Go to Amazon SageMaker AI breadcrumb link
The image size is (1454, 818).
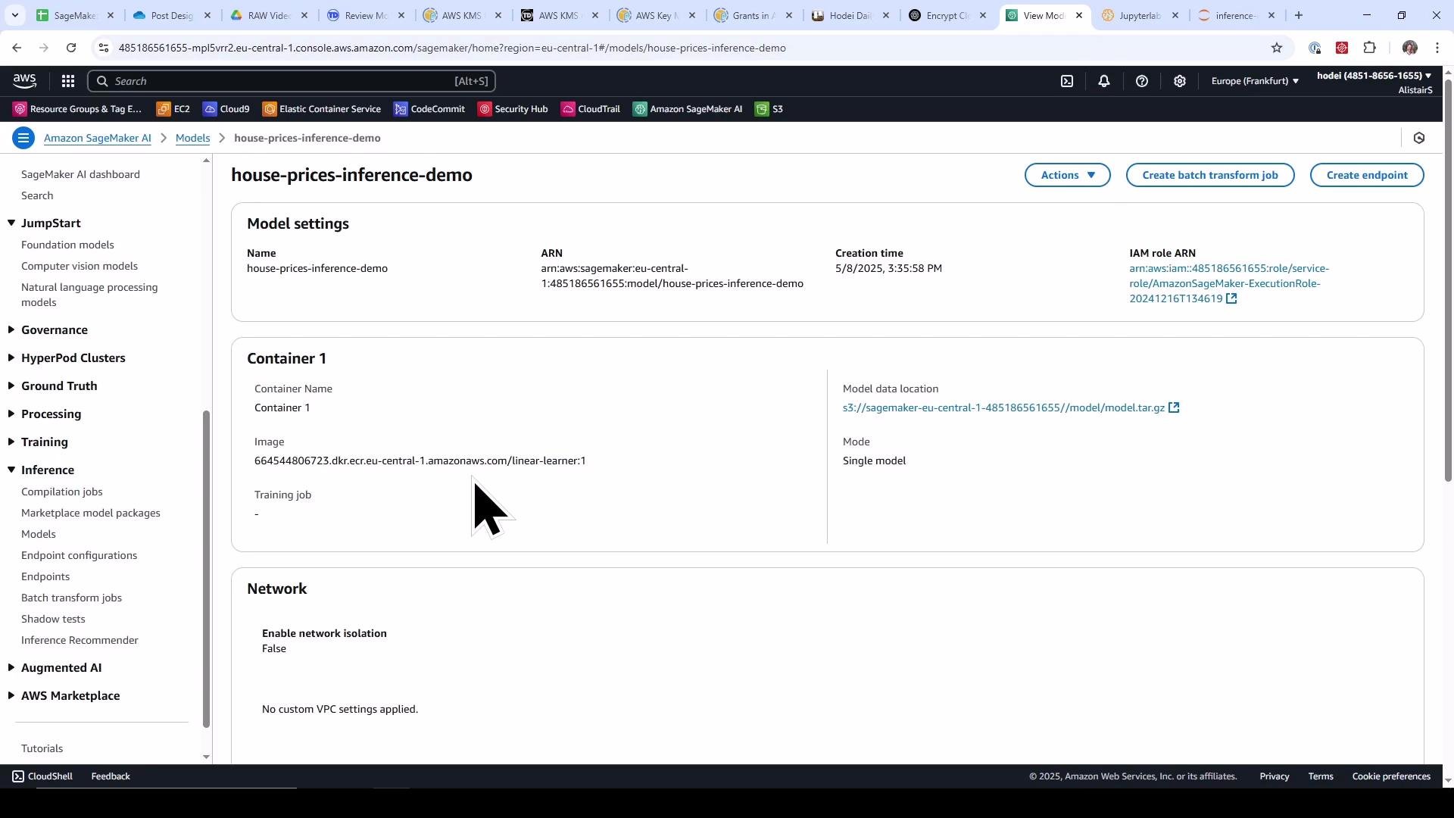(97, 138)
